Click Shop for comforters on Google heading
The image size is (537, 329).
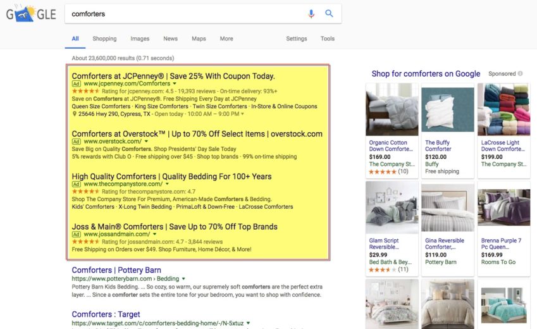[426, 73]
